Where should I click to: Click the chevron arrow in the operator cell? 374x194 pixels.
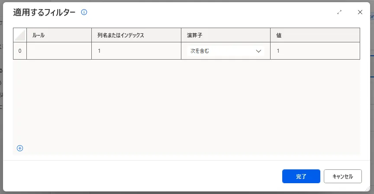pyautogui.click(x=259, y=51)
